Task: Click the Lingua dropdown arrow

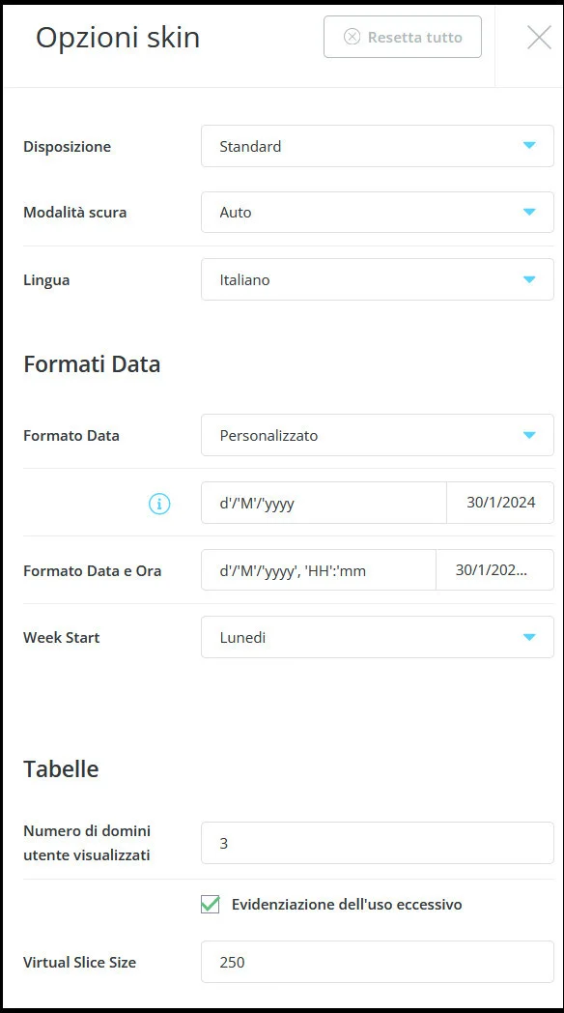Action: point(529,279)
